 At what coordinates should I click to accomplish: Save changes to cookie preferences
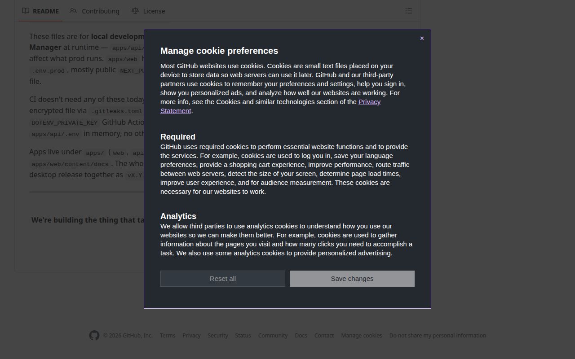point(352,279)
